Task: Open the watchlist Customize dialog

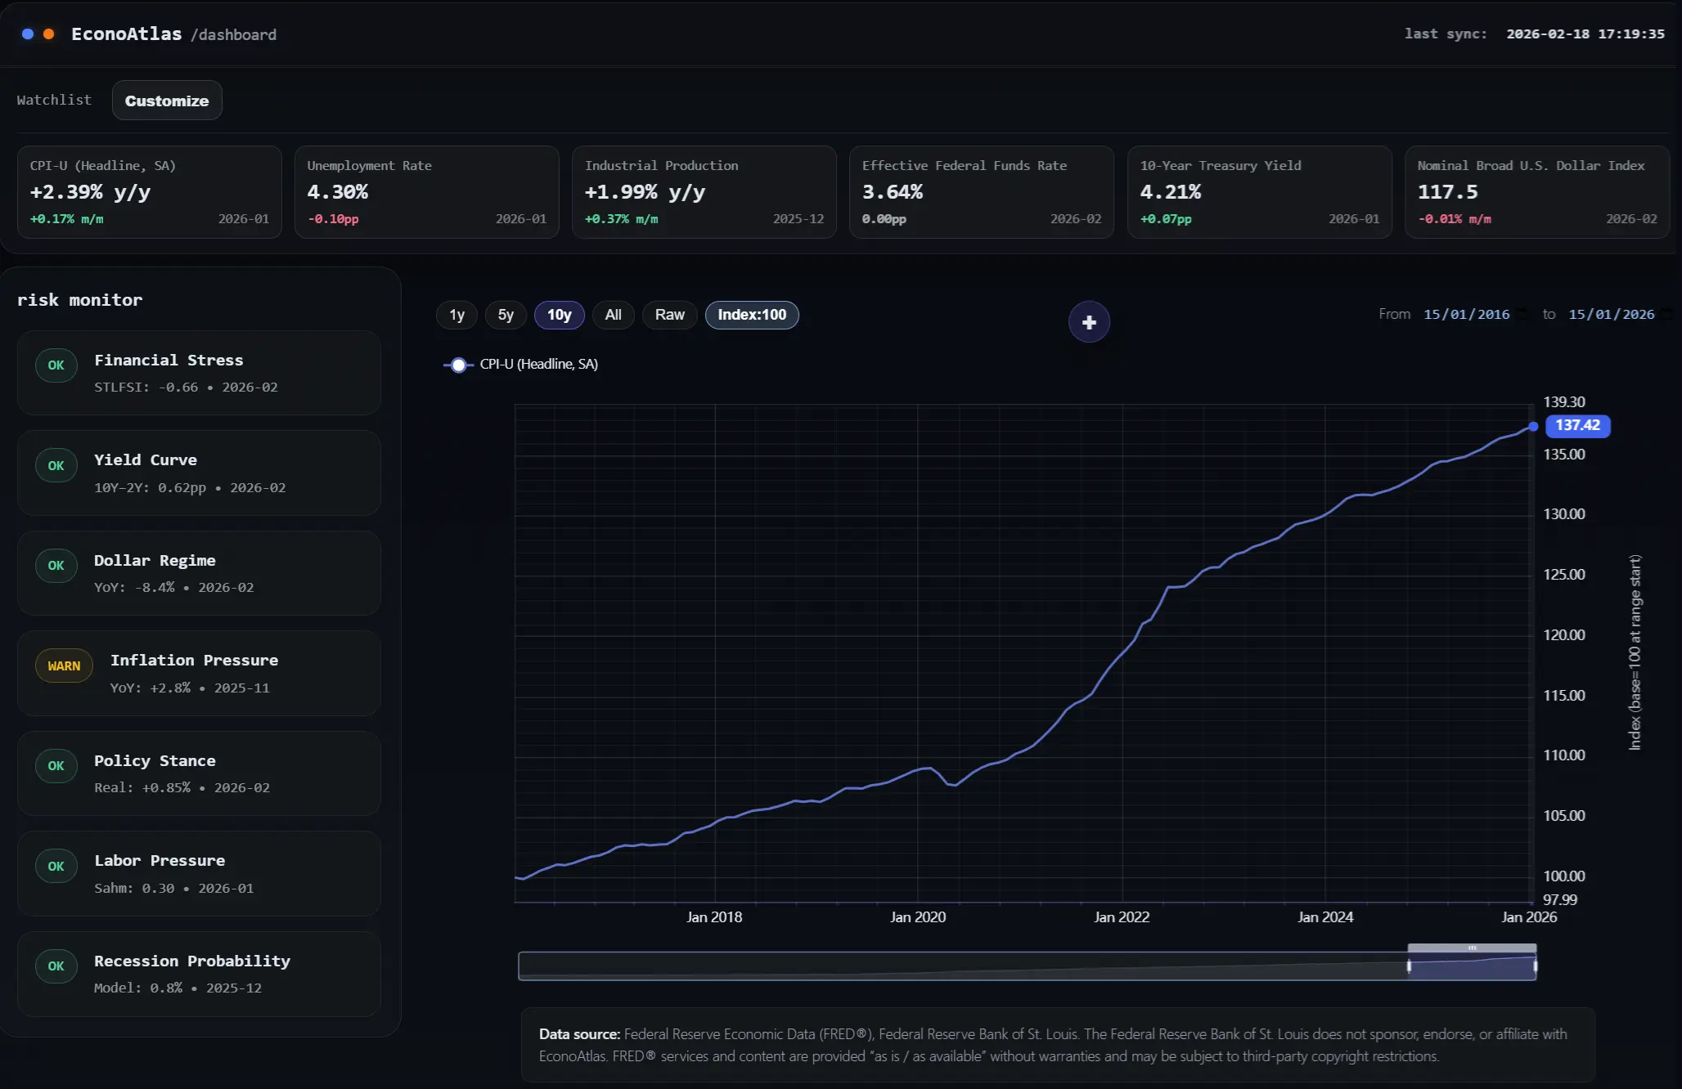Action: 166,100
